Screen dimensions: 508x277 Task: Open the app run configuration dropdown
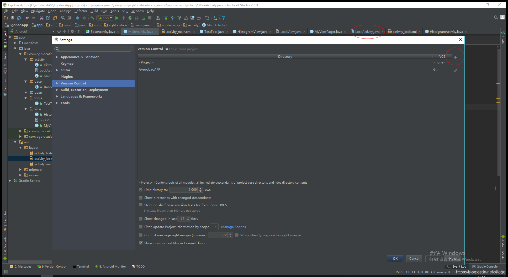[x=105, y=18]
